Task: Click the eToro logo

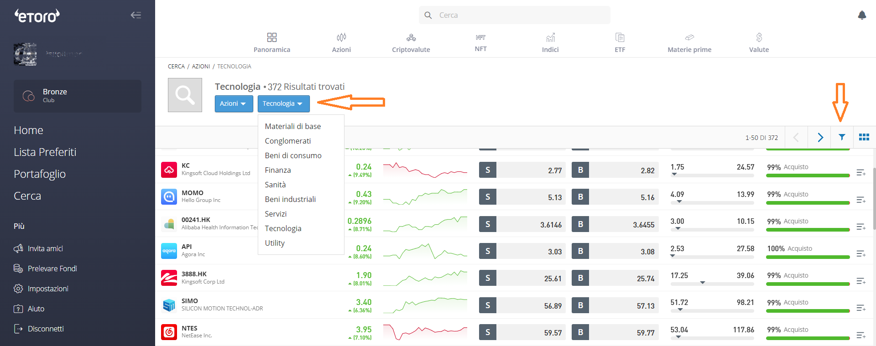Action: (37, 16)
